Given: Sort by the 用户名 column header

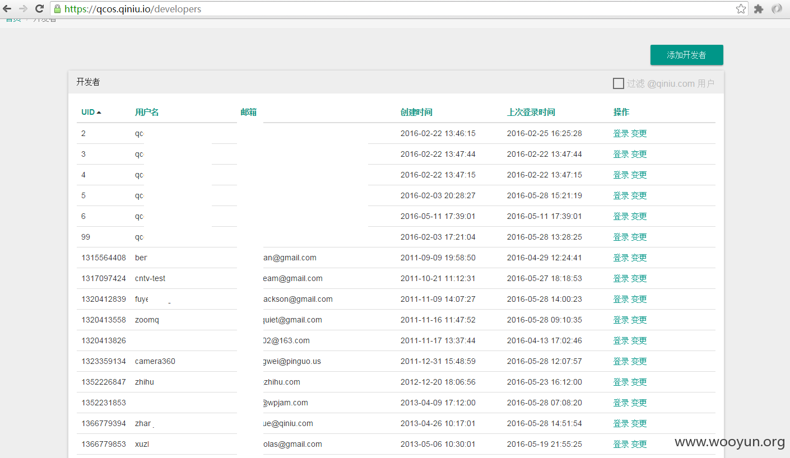Looking at the screenshot, I should [147, 112].
